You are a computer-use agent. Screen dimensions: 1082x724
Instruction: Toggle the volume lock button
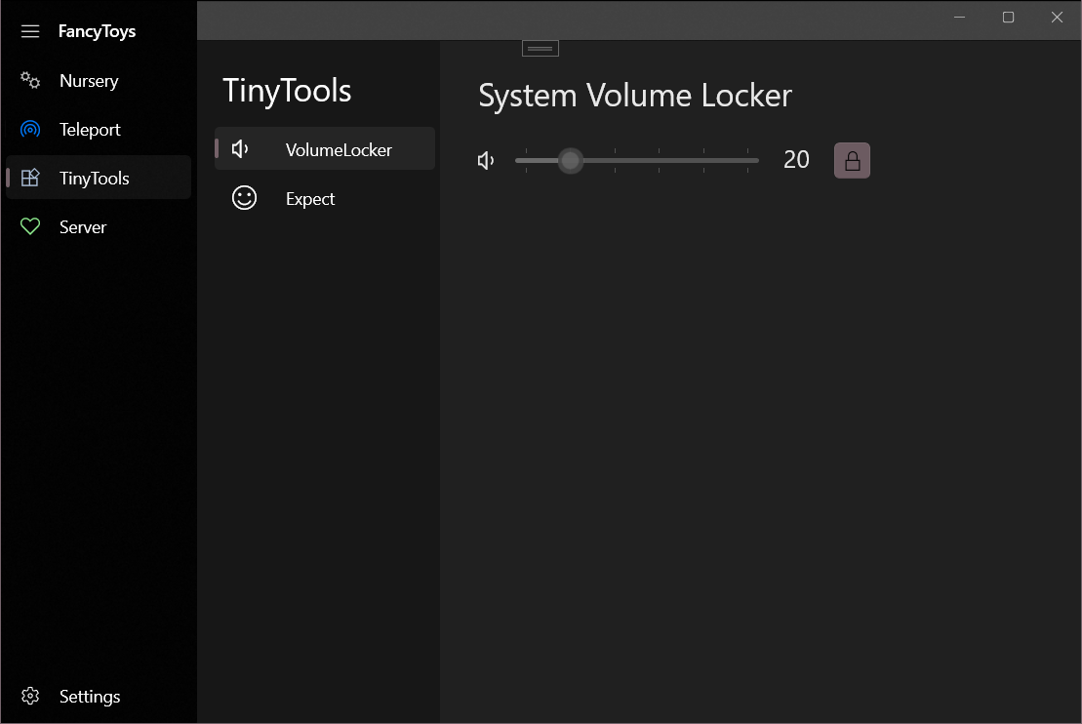pos(852,160)
